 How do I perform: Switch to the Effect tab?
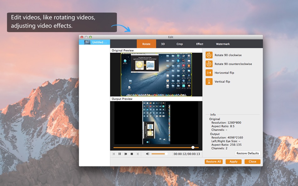point(200,44)
